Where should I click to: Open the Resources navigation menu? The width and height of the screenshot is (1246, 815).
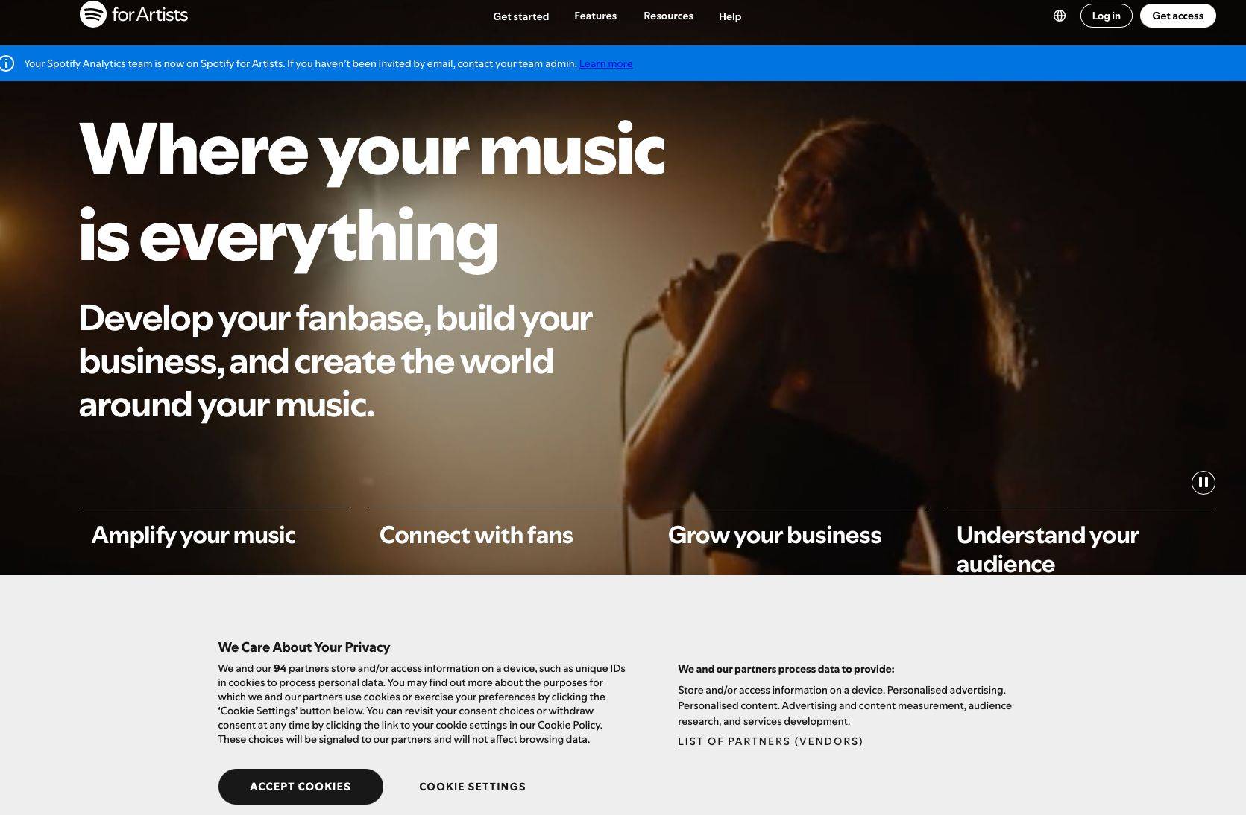coord(668,16)
